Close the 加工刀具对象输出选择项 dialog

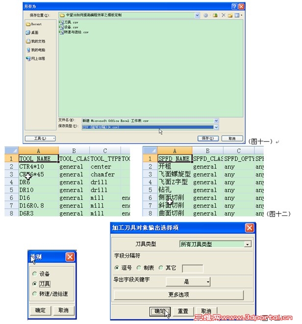[250, 228]
